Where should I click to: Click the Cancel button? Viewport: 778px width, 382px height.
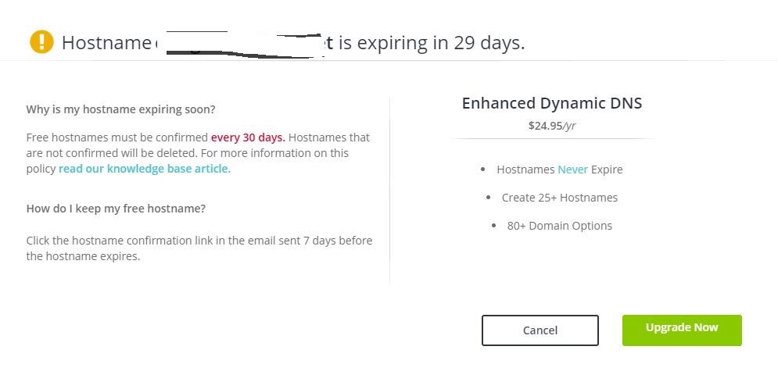click(x=540, y=330)
